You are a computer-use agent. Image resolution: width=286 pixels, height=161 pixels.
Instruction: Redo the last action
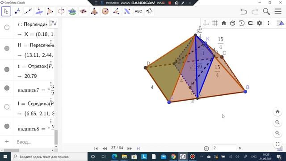[255, 12]
